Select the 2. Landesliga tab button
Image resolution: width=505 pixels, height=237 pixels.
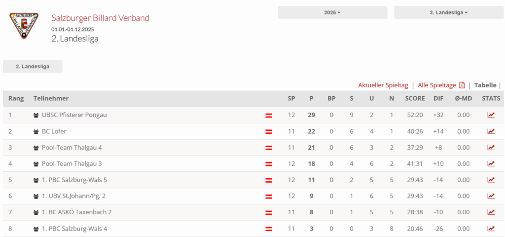click(33, 66)
